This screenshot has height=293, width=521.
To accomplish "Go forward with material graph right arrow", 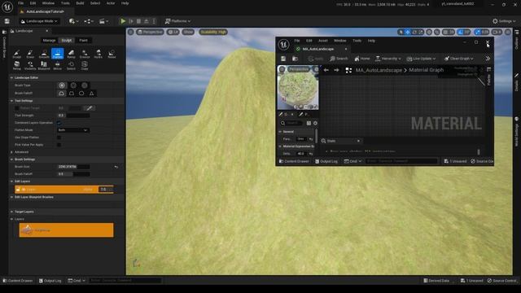I will click(x=336, y=70).
